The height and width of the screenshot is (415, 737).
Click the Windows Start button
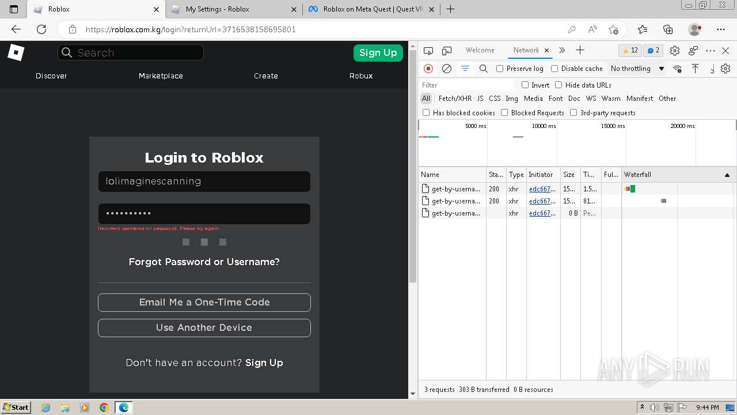coord(16,408)
